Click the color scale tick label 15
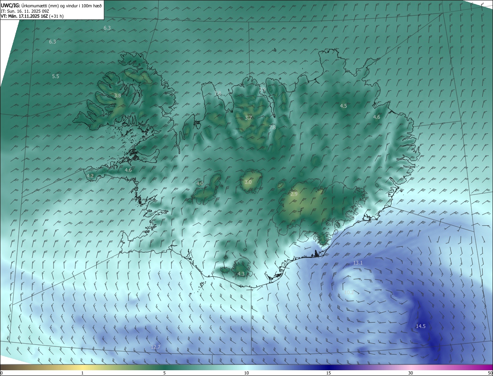493x376 pixels. [329, 373]
